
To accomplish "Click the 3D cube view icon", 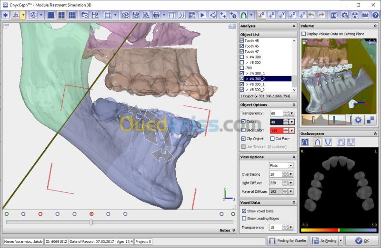I will (33, 15).
